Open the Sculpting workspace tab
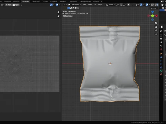Screen dimensions: 166x124 point(16,2)
